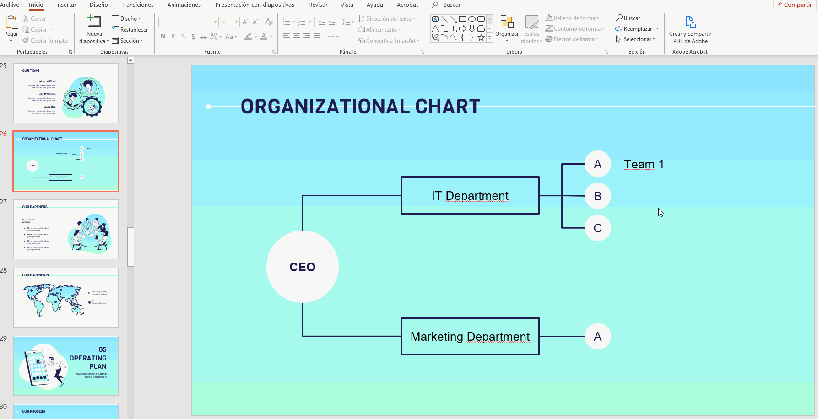818x419 pixels.
Task: Click the Restablecer button
Action: coord(130,29)
